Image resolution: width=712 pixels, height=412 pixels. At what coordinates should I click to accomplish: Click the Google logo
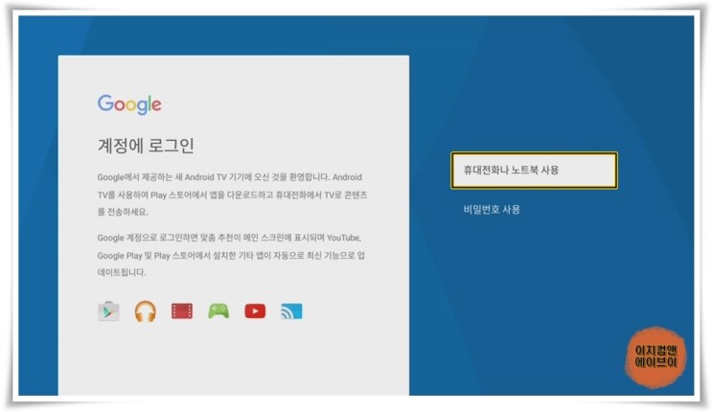[x=129, y=104]
